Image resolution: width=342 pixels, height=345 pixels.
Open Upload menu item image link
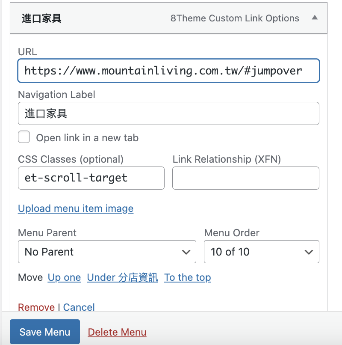[x=76, y=208]
